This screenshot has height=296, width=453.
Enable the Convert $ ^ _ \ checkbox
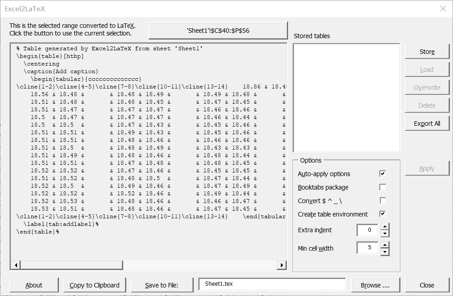tap(382, 200)
